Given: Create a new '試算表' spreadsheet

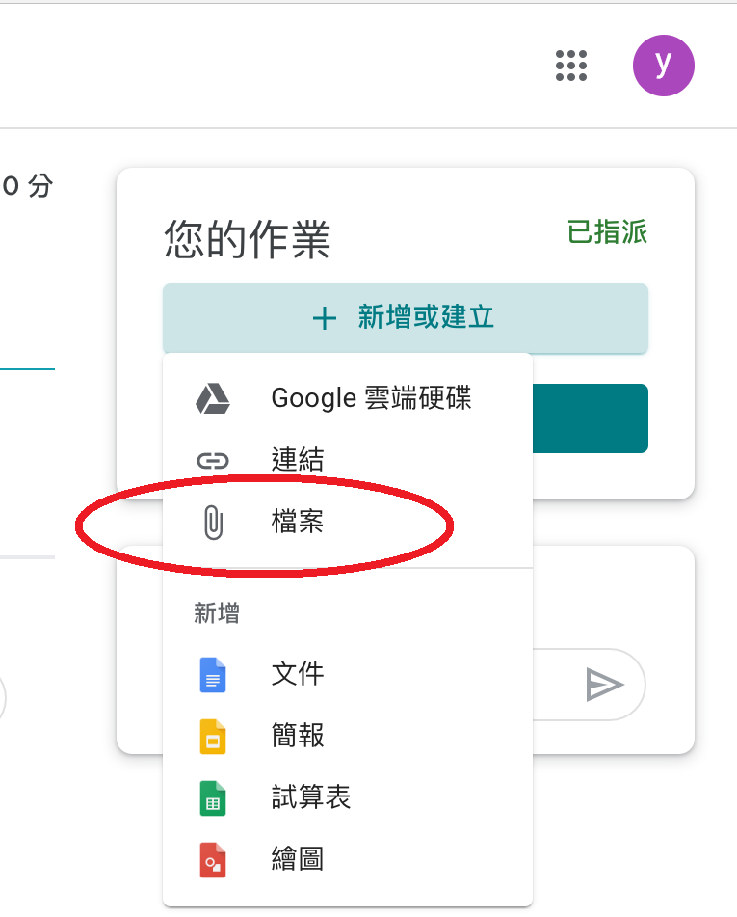Looking at the screenshot, I should [348, 798].
